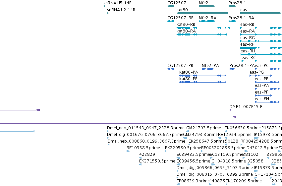Select the eas gene bar
Image resolution: width=282 pixels, height=186 pixels.
coord(261,13)
